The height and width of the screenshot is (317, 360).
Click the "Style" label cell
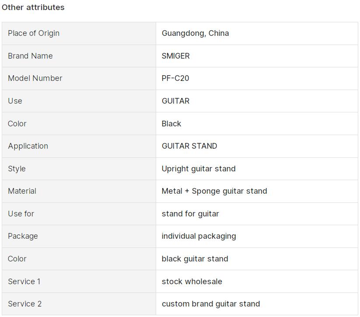coord(17,169)
